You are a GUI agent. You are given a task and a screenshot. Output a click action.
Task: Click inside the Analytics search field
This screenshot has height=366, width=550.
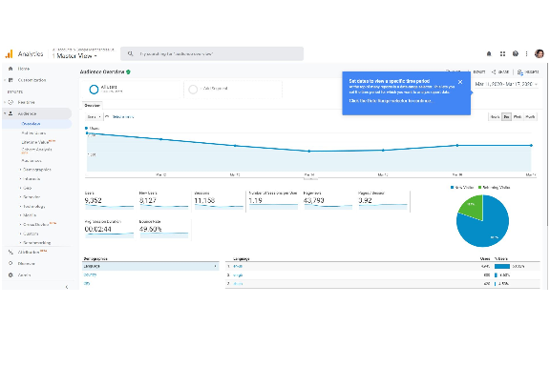pyautogui.click(x=212, y=53)
